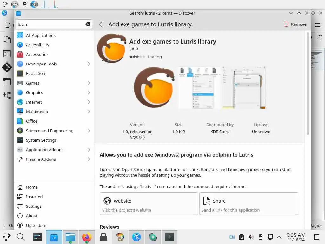Go to Discover Home page

pyautogui.click(x=54, y=187)
